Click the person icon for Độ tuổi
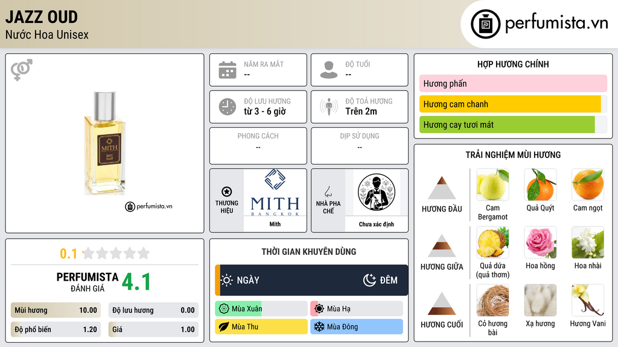Screen dimensions: 618x347 click(x=329, y=70)
